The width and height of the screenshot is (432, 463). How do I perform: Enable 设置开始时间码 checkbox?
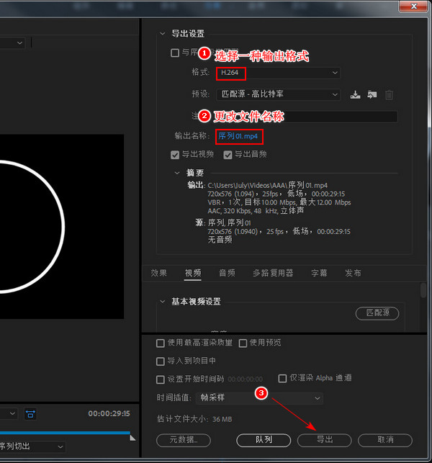point(161,379)
